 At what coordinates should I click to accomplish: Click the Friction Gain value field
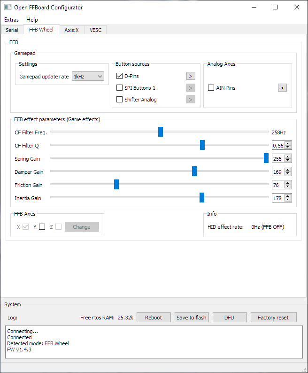tap(278, 185)
